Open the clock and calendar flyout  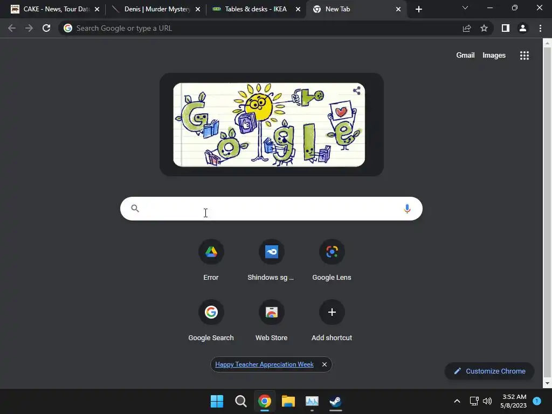click(514, 401)
